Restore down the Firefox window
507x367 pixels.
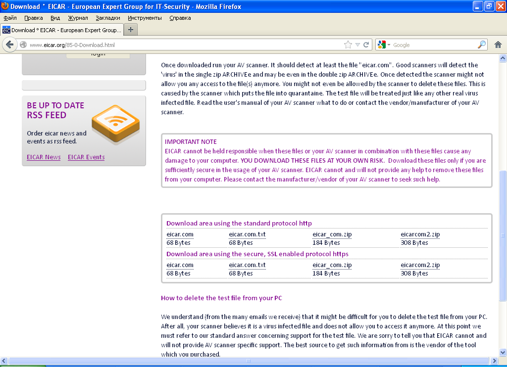pos(489,6)
